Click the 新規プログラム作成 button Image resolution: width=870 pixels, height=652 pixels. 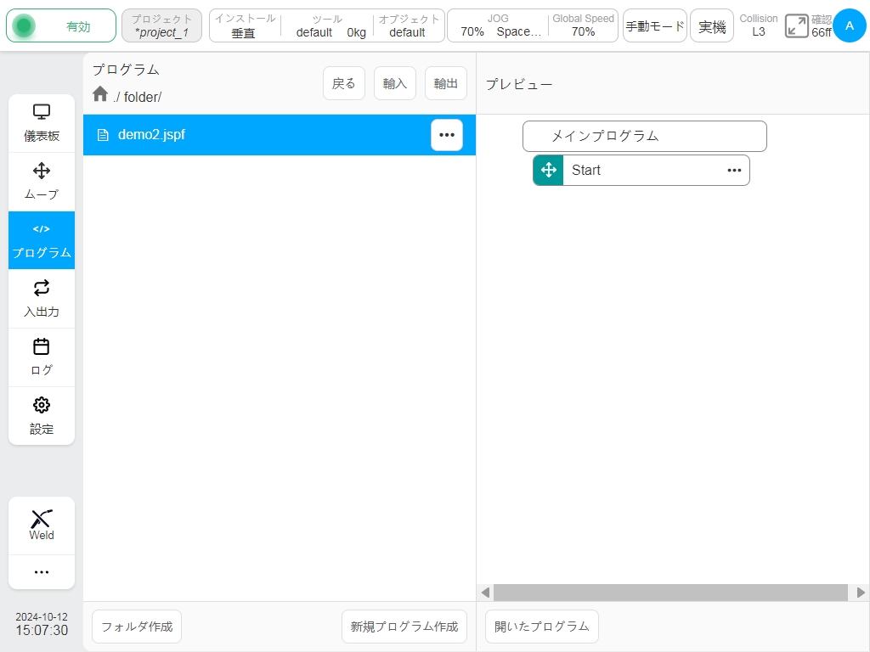pyautogui.click(x=404, y=627)
